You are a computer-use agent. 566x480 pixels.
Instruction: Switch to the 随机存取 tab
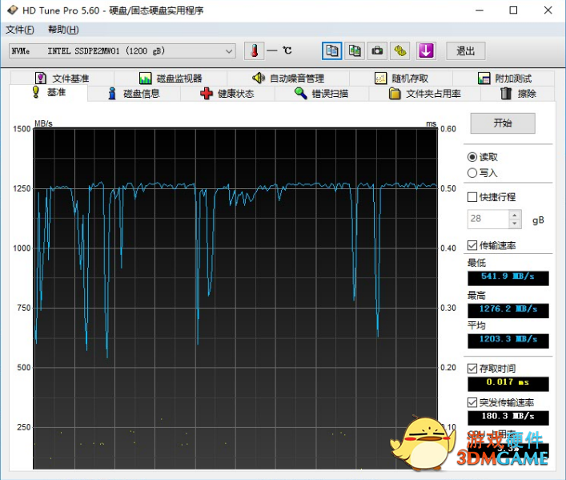click(401, 78)
